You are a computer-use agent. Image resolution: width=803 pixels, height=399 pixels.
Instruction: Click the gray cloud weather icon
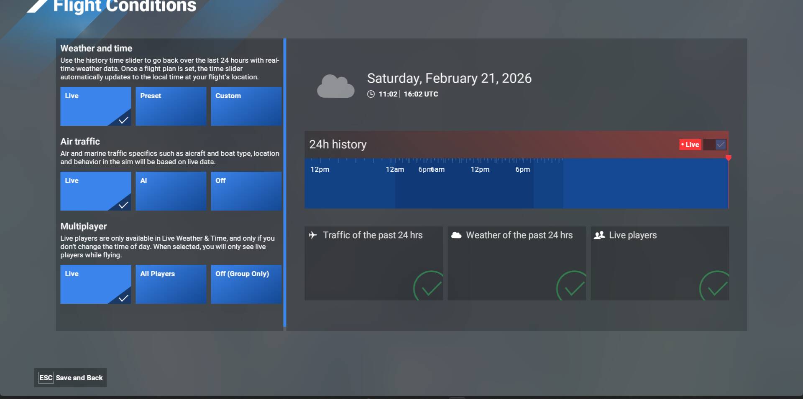pos(335,86)
